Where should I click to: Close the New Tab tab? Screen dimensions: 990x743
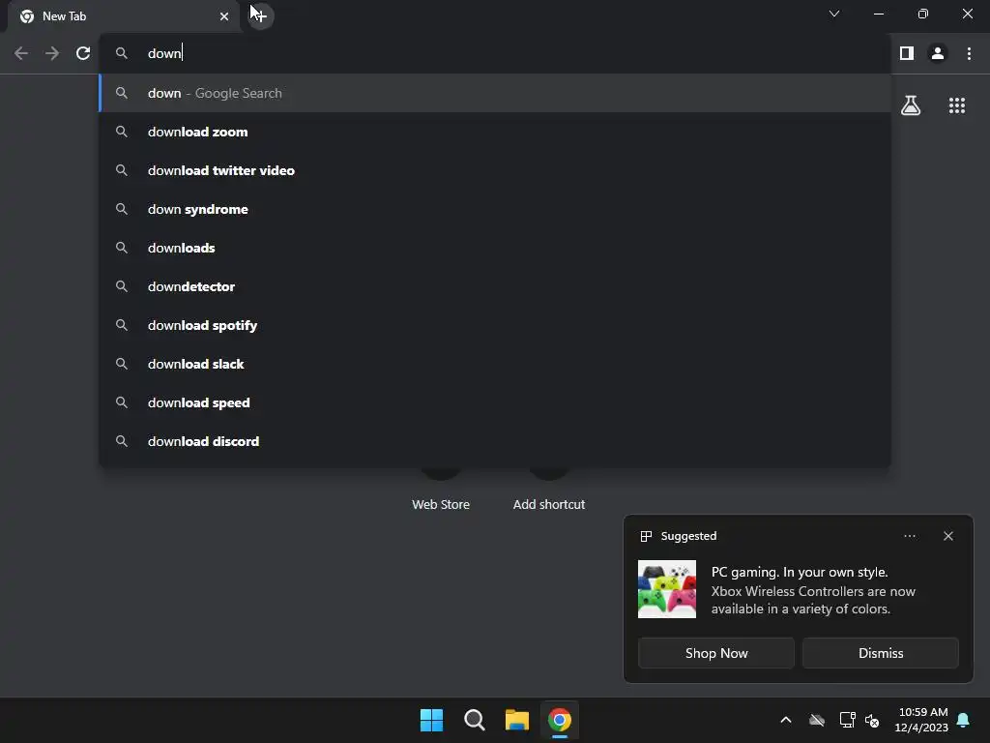pyautogui.click(x=224, y=16)
